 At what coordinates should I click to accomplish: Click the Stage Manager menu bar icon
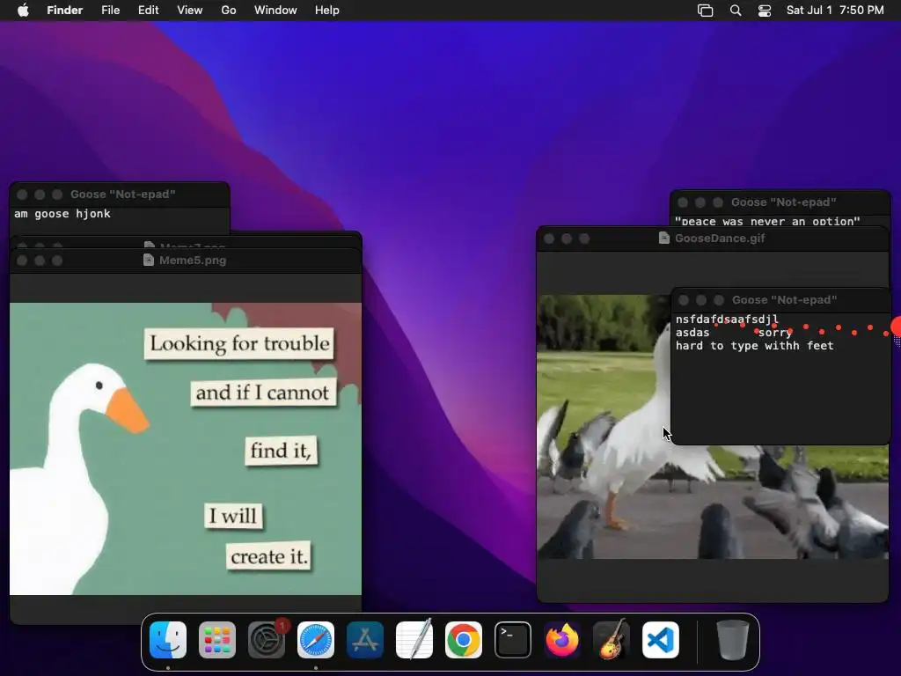[x=705, y=11]
